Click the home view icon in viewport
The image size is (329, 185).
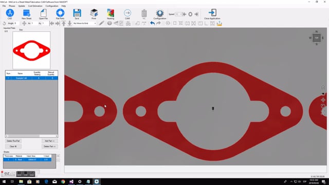[323, 87]
